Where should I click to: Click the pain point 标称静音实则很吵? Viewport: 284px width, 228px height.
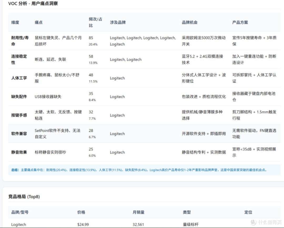(50, 152)
